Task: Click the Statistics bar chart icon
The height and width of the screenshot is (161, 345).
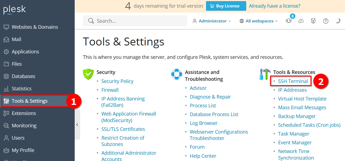Action: coord(6,88)
